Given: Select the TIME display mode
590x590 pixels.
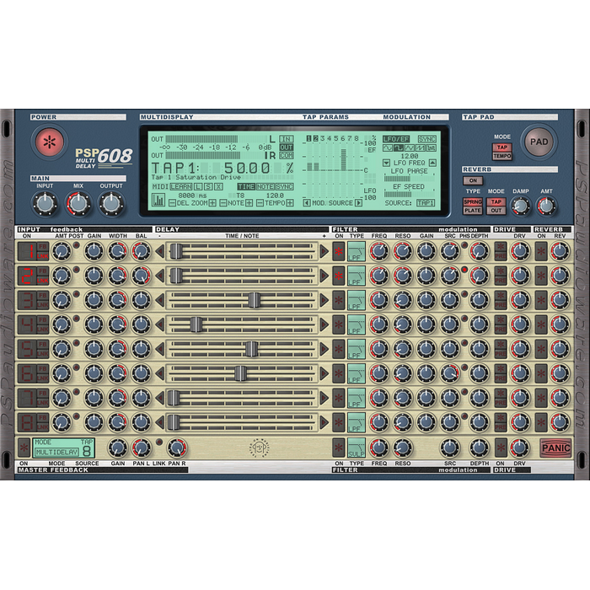Looking at the screenshot, I should pyautogui.click(x=246, y=186).
